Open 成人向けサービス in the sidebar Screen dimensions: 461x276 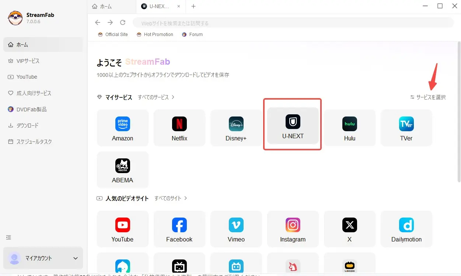[x=43, y=93]
